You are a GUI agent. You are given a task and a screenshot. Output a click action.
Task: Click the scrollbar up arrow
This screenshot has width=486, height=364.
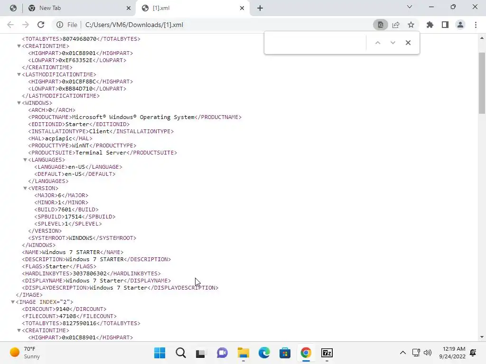(482, 38)
